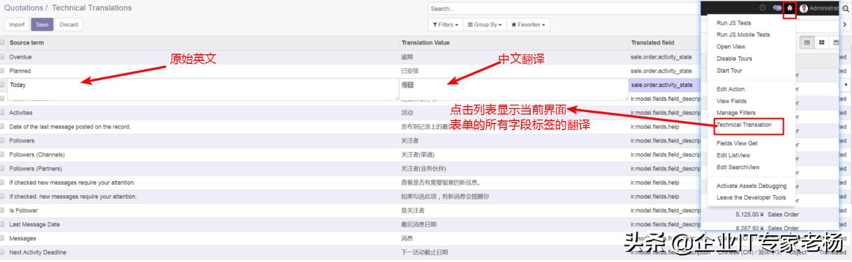Image resolution: width=852 pixels, height=262 pixels.
Task: Open the developer tools bug icon
Action: (x=789, y=8)
